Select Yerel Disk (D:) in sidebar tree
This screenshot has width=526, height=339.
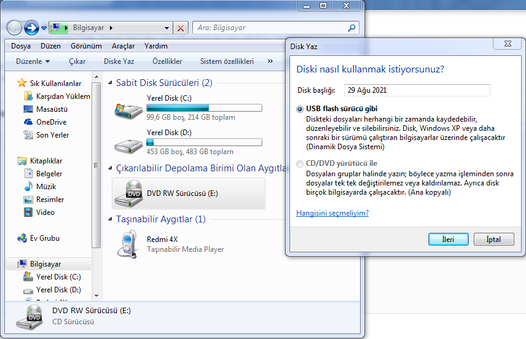pyautogui.click(x=52, y=290)
